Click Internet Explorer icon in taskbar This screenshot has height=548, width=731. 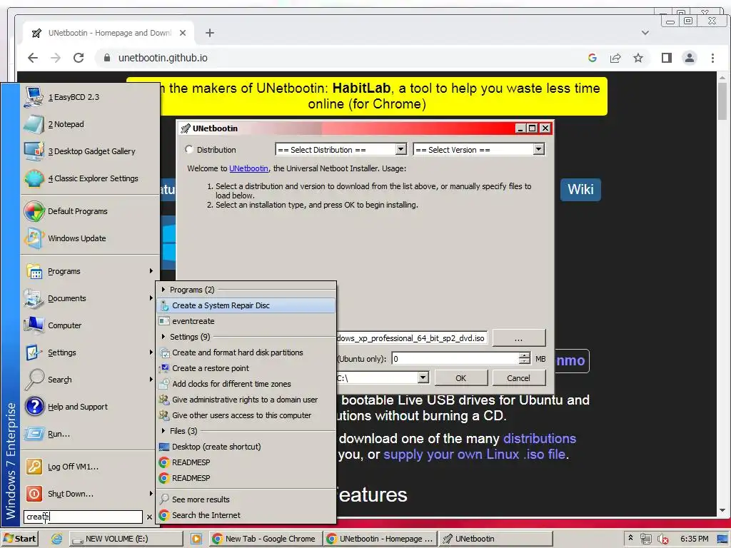57,539
